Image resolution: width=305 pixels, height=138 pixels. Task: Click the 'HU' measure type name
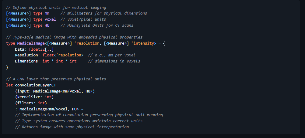point(47,25)
